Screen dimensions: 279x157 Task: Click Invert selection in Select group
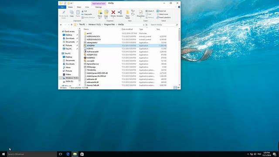point(163,17)
